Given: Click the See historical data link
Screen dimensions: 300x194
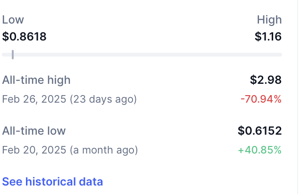Looking at the screenshot, I should point(52,182).
